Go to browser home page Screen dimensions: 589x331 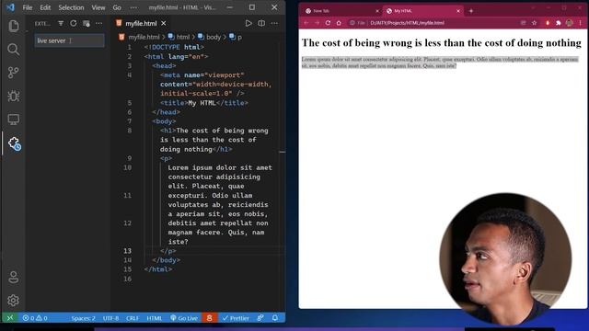[339, 23]
